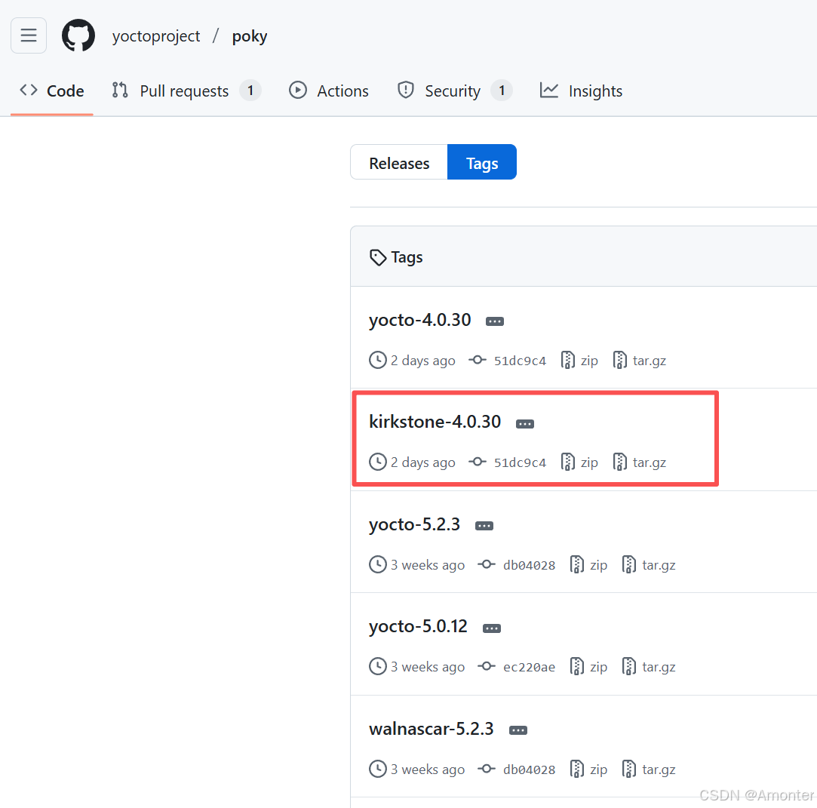The height and width of the screenshot is (808, 817).
Task: Go to the Actions tab
Action: click(x=329, y=91)
